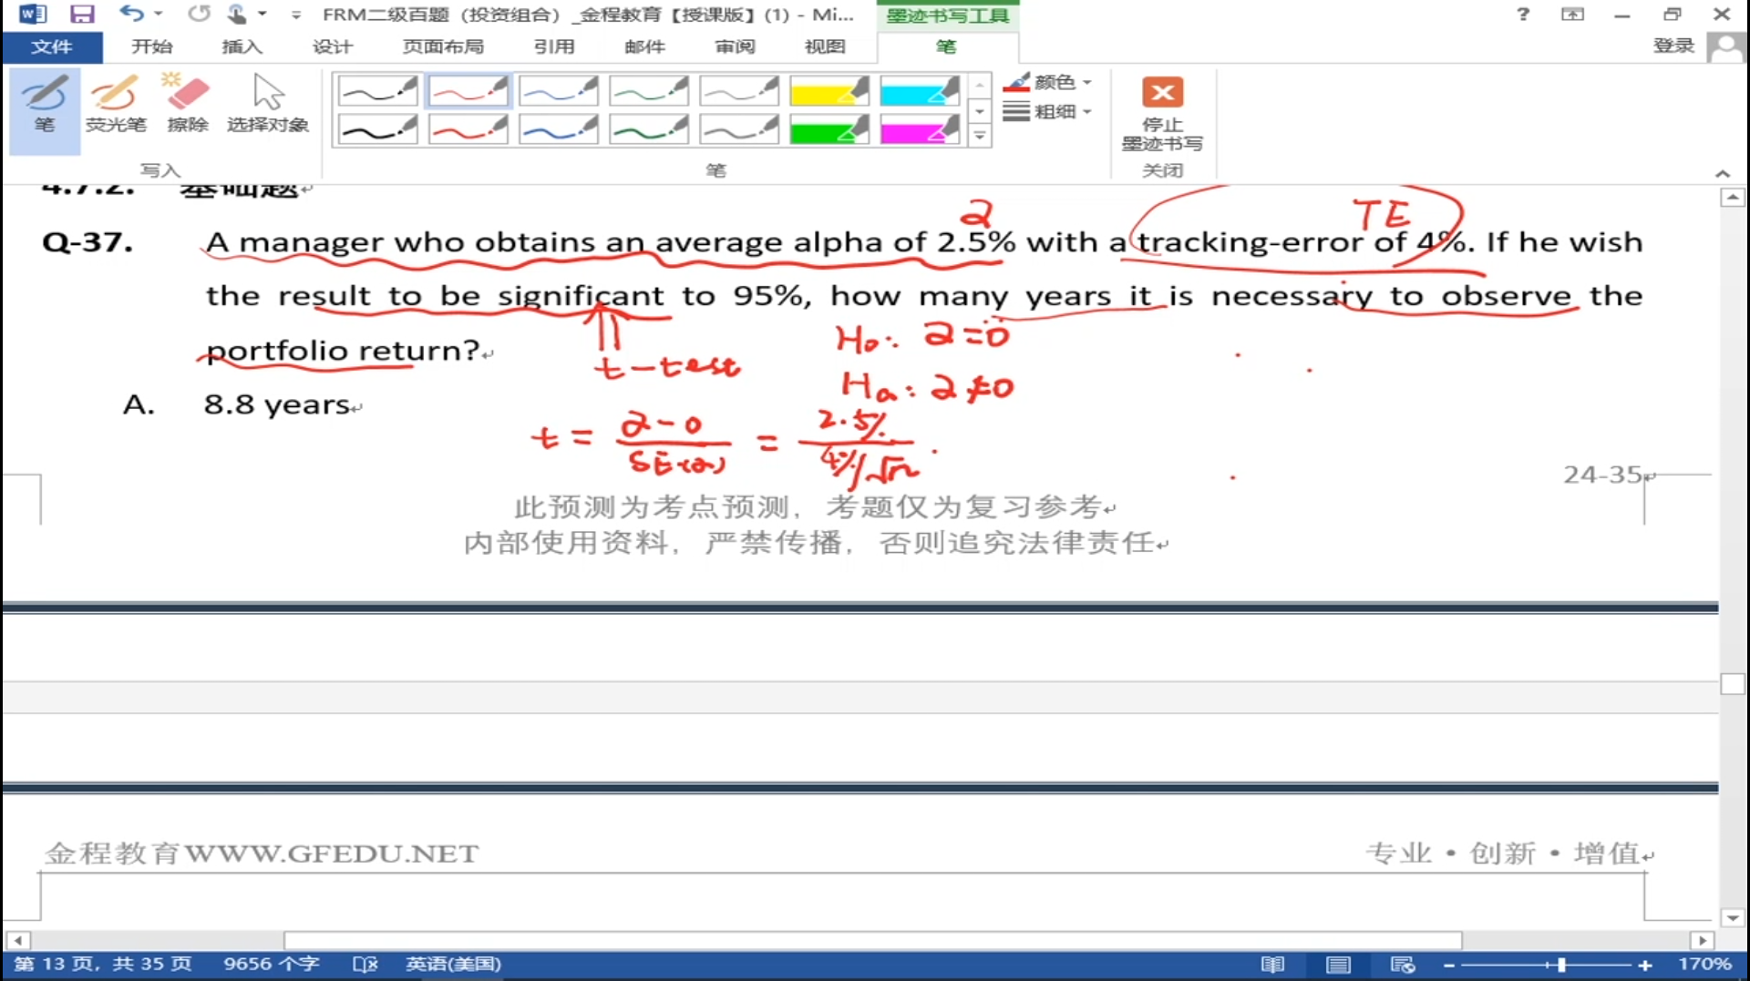Open the touch mode dropdown arrow
This screenshot has height=981, width=1750.
[262, 14]
